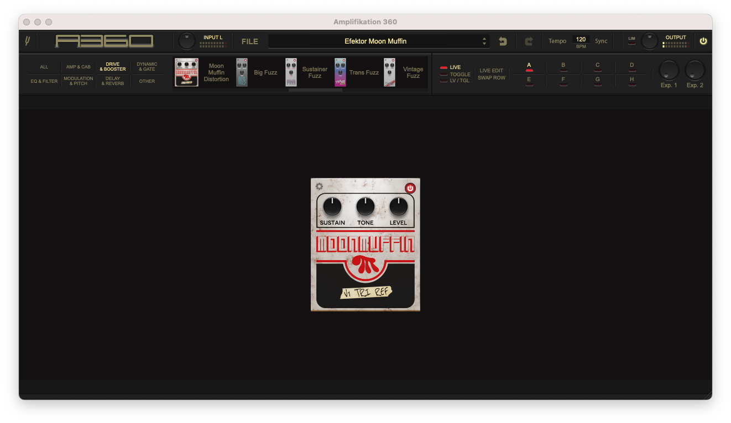Select TOGGLE mode
The image size is (731, 423).
pos(455,74)
